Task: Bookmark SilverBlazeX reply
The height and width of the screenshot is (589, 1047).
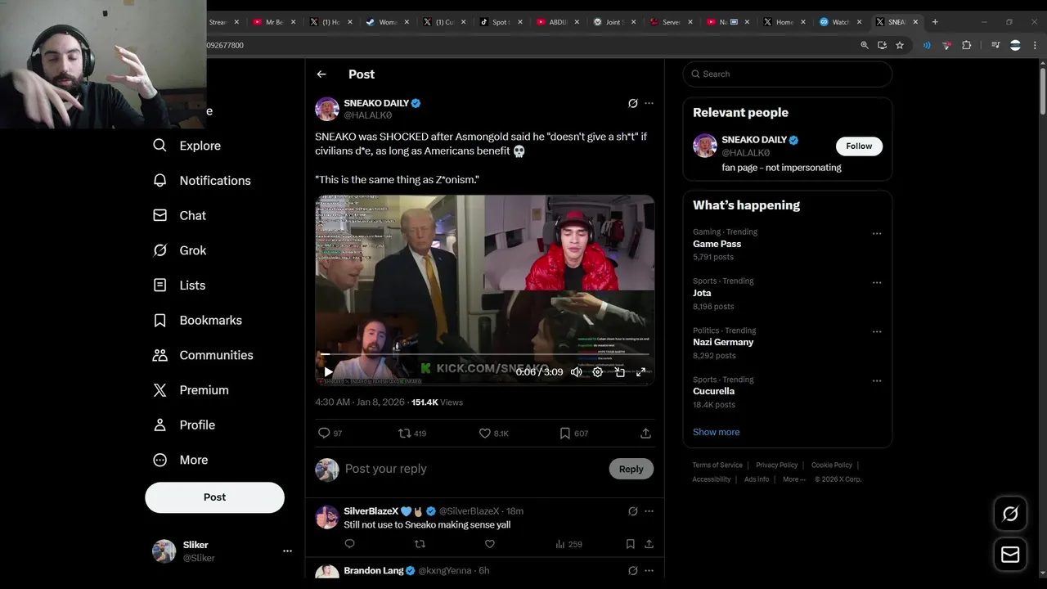Action: coord(631,544)
